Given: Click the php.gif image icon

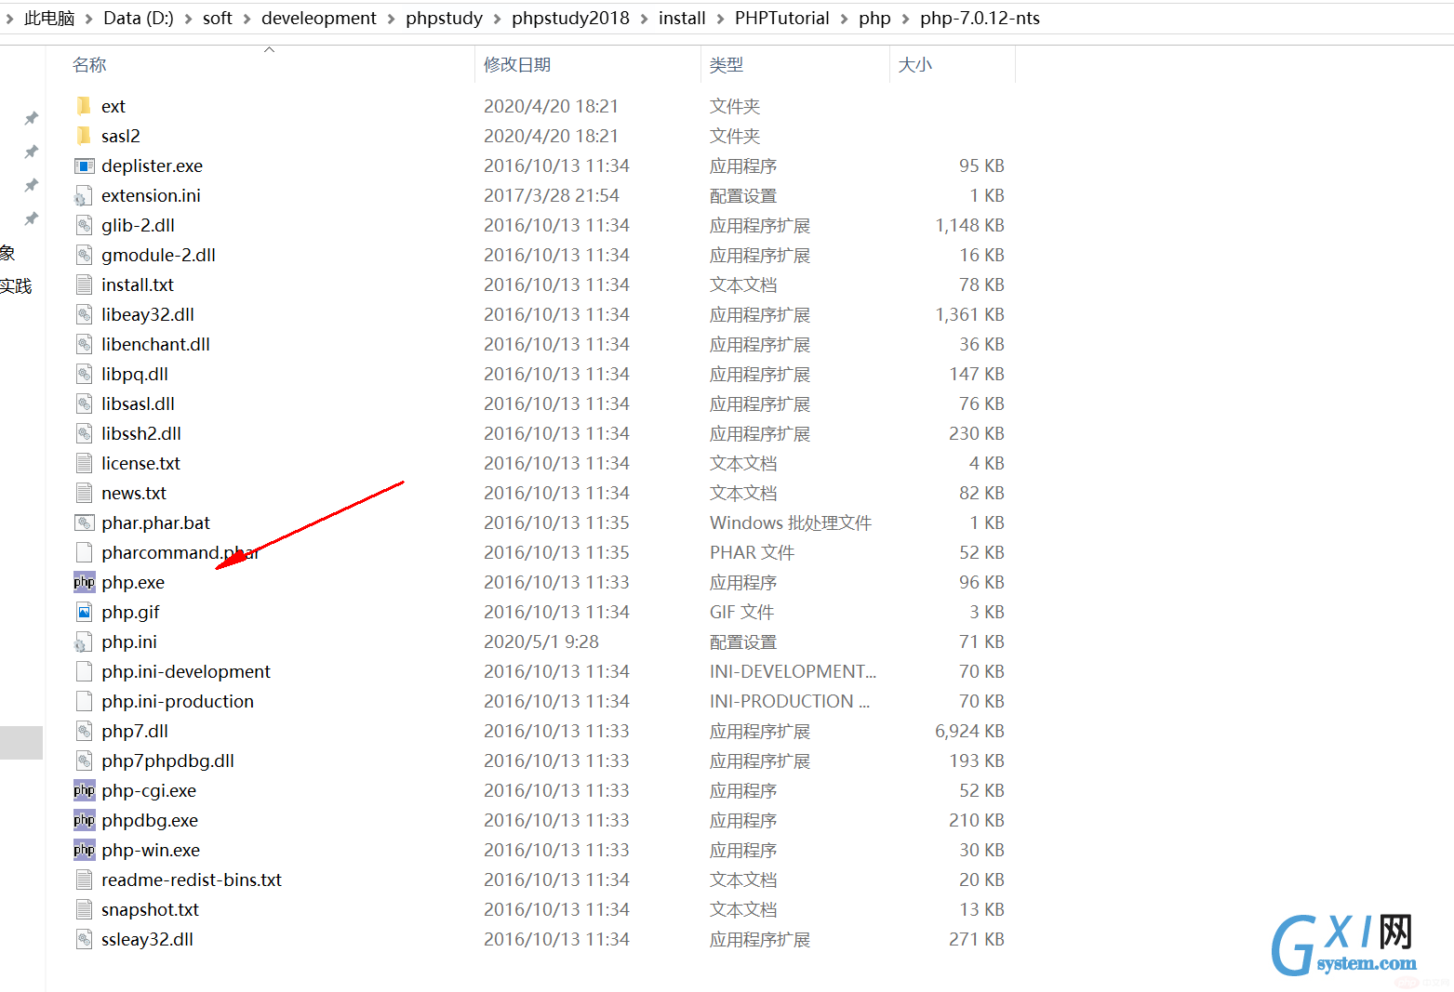Looking at the screenshot, I should tap(84, 612).
